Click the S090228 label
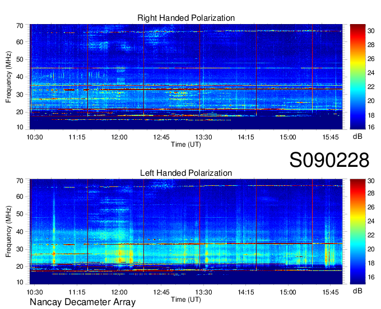Screen dimensions: 381x309 [329, 160]
